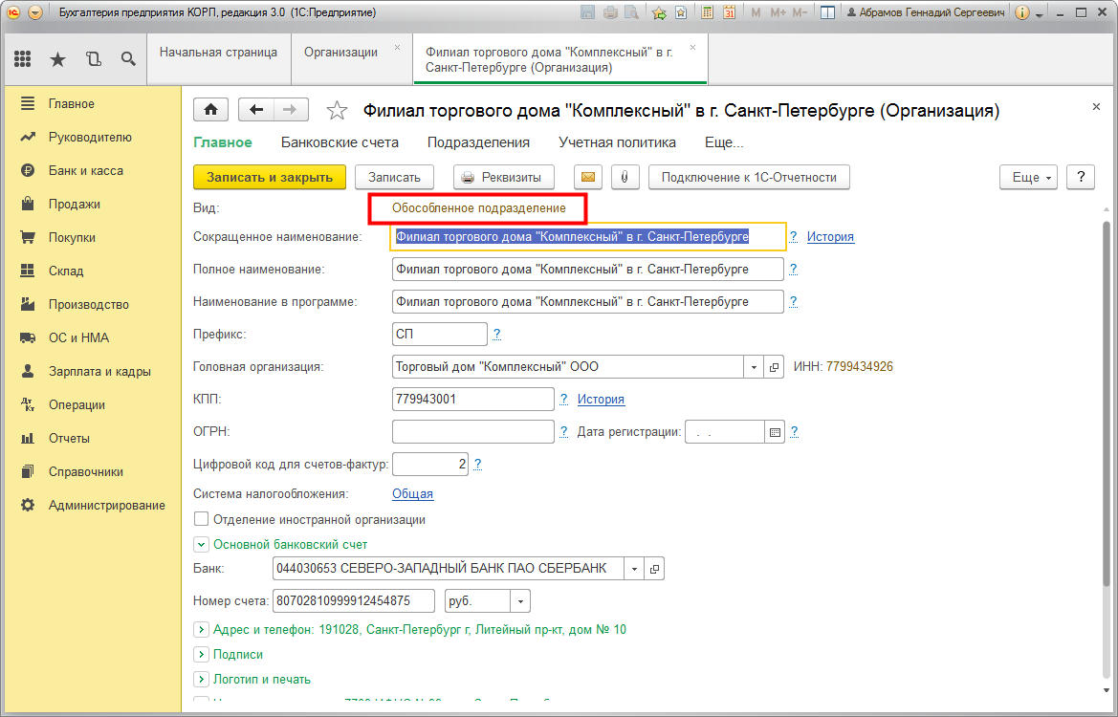
Task: Open the Банк dropdown list
Action: (634, 569)
